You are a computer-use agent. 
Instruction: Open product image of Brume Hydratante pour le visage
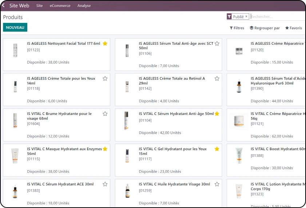pyautogui.click(x=15, y=121)
